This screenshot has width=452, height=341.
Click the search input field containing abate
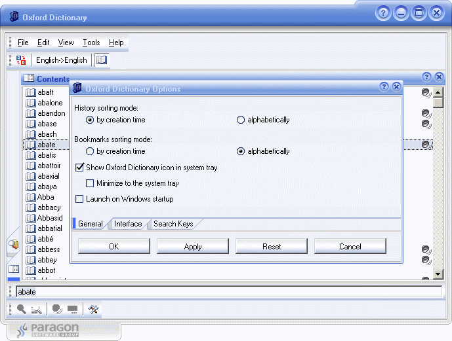click(228, 292)
